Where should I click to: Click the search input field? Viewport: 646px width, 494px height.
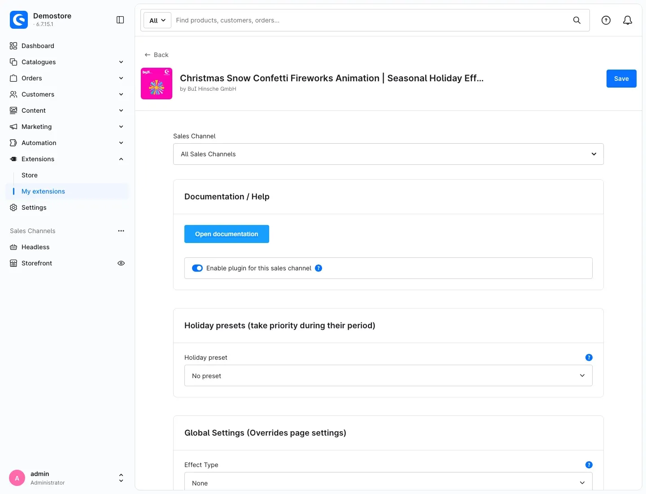[x=370, y=20]
